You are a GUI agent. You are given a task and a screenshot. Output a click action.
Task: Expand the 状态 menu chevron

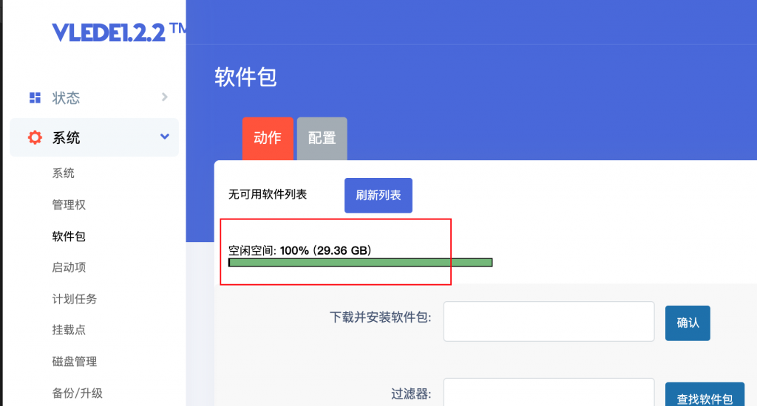tap(164, 97)
